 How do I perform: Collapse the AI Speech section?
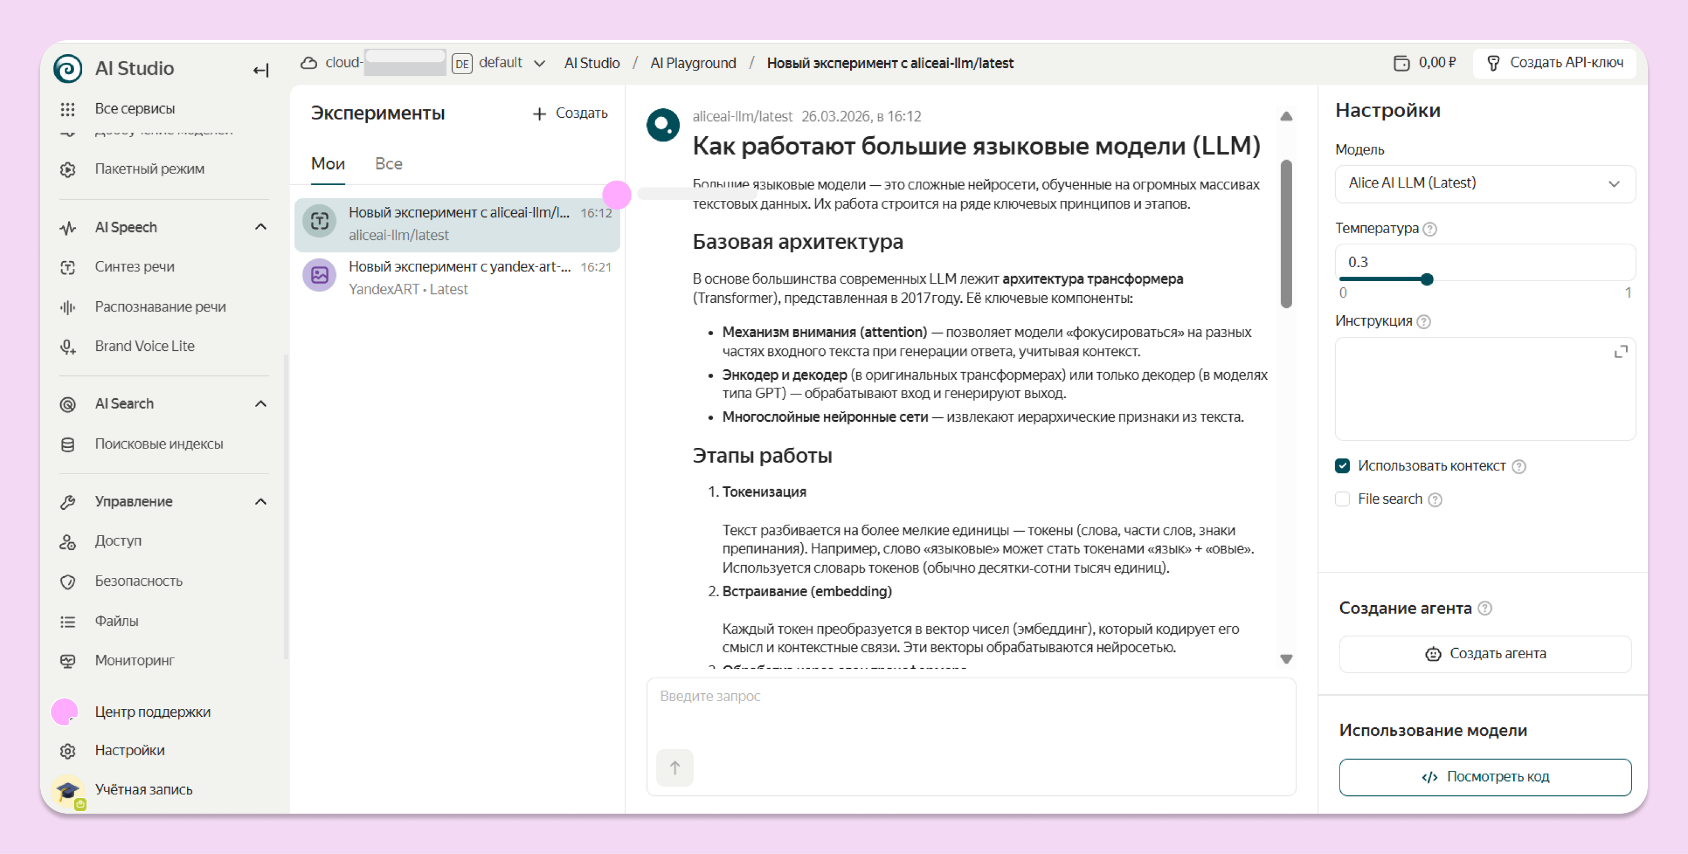[261, 226]
